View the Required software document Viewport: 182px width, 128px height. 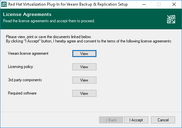point(84,93)
